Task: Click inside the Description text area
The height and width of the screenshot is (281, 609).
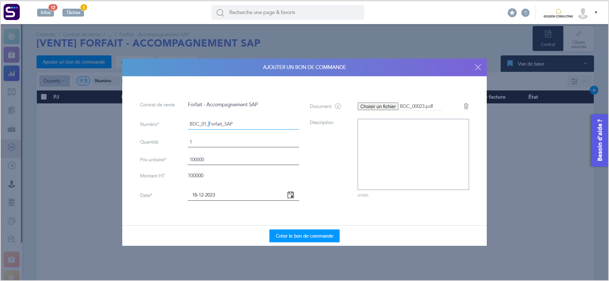Action: pyautogui.click(x=413, y=155)
